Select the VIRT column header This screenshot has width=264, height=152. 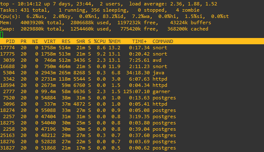pos(50,41)
